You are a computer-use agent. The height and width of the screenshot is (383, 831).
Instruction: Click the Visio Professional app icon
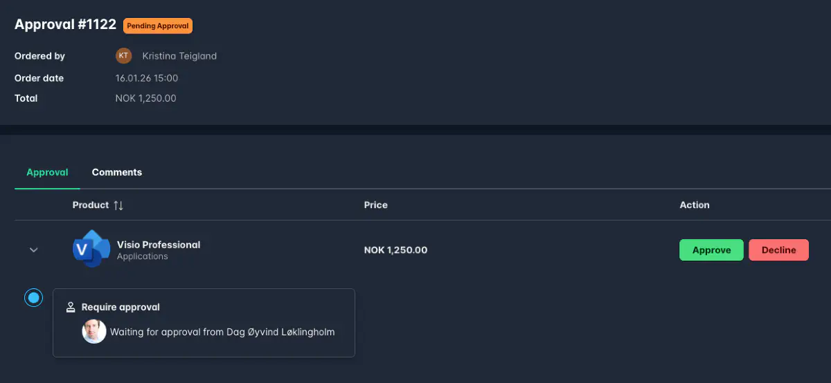coord(91,250)
